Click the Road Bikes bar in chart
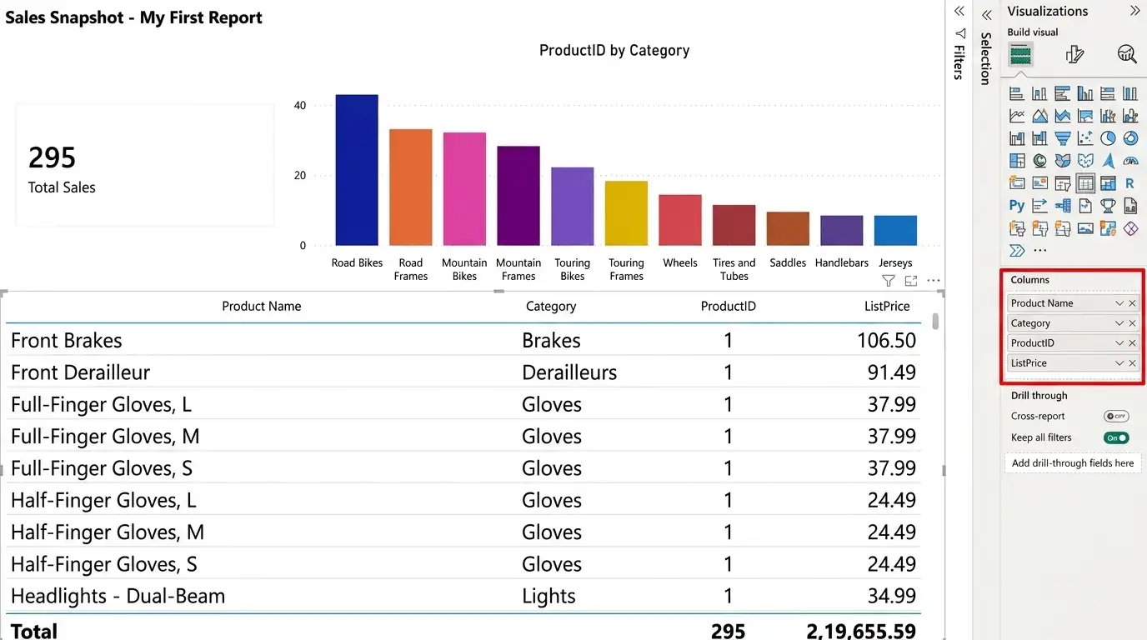The width and height of the screenshot is (1147, 640). click(357, 170)
